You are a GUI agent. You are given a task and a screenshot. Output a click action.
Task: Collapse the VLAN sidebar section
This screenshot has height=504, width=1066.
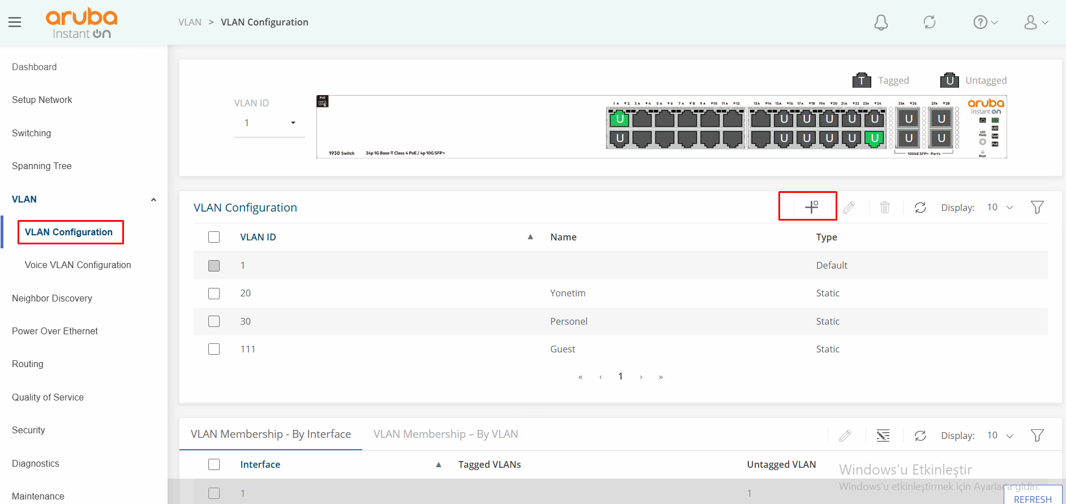click(153, 200)
